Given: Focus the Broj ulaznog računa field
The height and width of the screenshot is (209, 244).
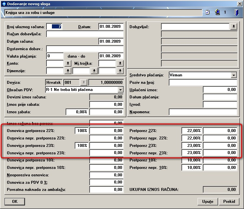Looking at the screenshot, I should coord(54,27).
